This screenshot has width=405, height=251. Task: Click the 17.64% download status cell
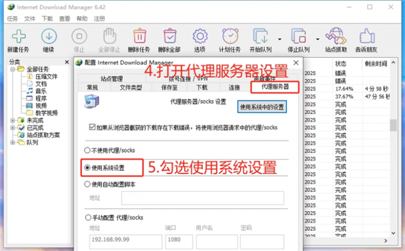click(344, 89)
